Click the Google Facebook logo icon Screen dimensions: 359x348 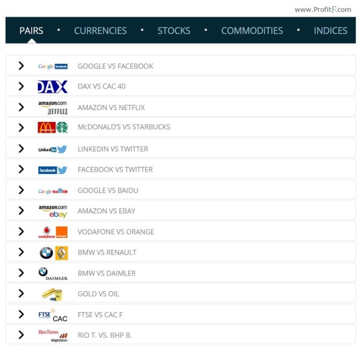(53, 66)
